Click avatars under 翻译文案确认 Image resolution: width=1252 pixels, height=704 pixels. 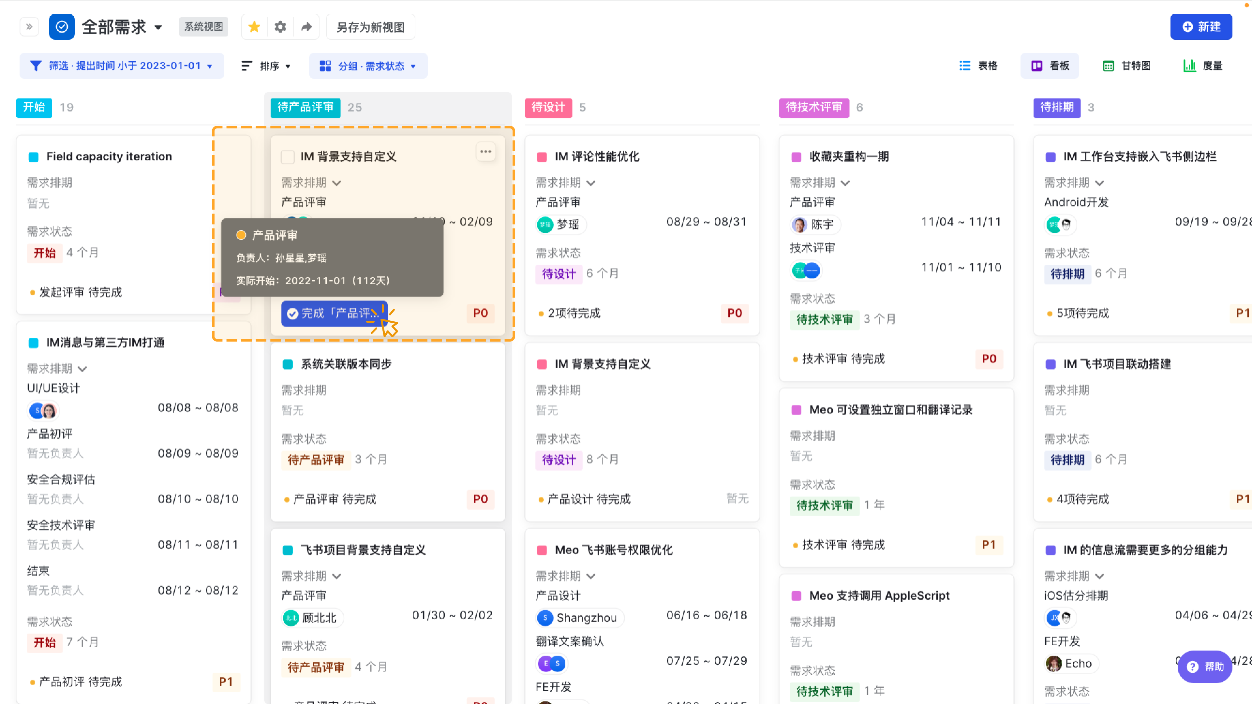(x=552, y=664)
